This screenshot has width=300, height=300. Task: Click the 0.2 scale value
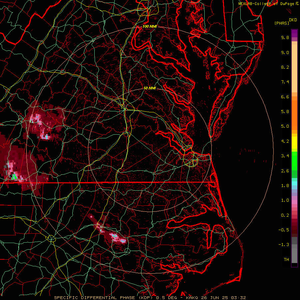pyautogui.click(x=285, y=215)
